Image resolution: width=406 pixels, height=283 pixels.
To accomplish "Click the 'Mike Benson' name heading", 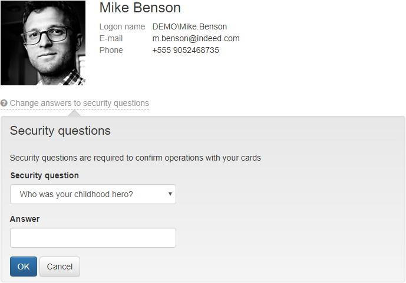I will tap(140, 8).
